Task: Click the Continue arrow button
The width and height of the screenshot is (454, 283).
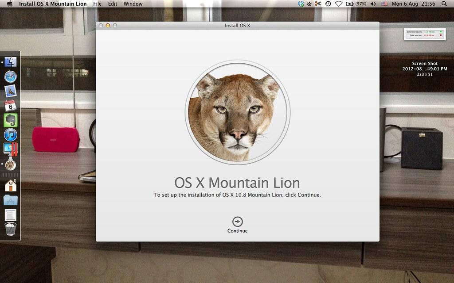Action: 238,222
